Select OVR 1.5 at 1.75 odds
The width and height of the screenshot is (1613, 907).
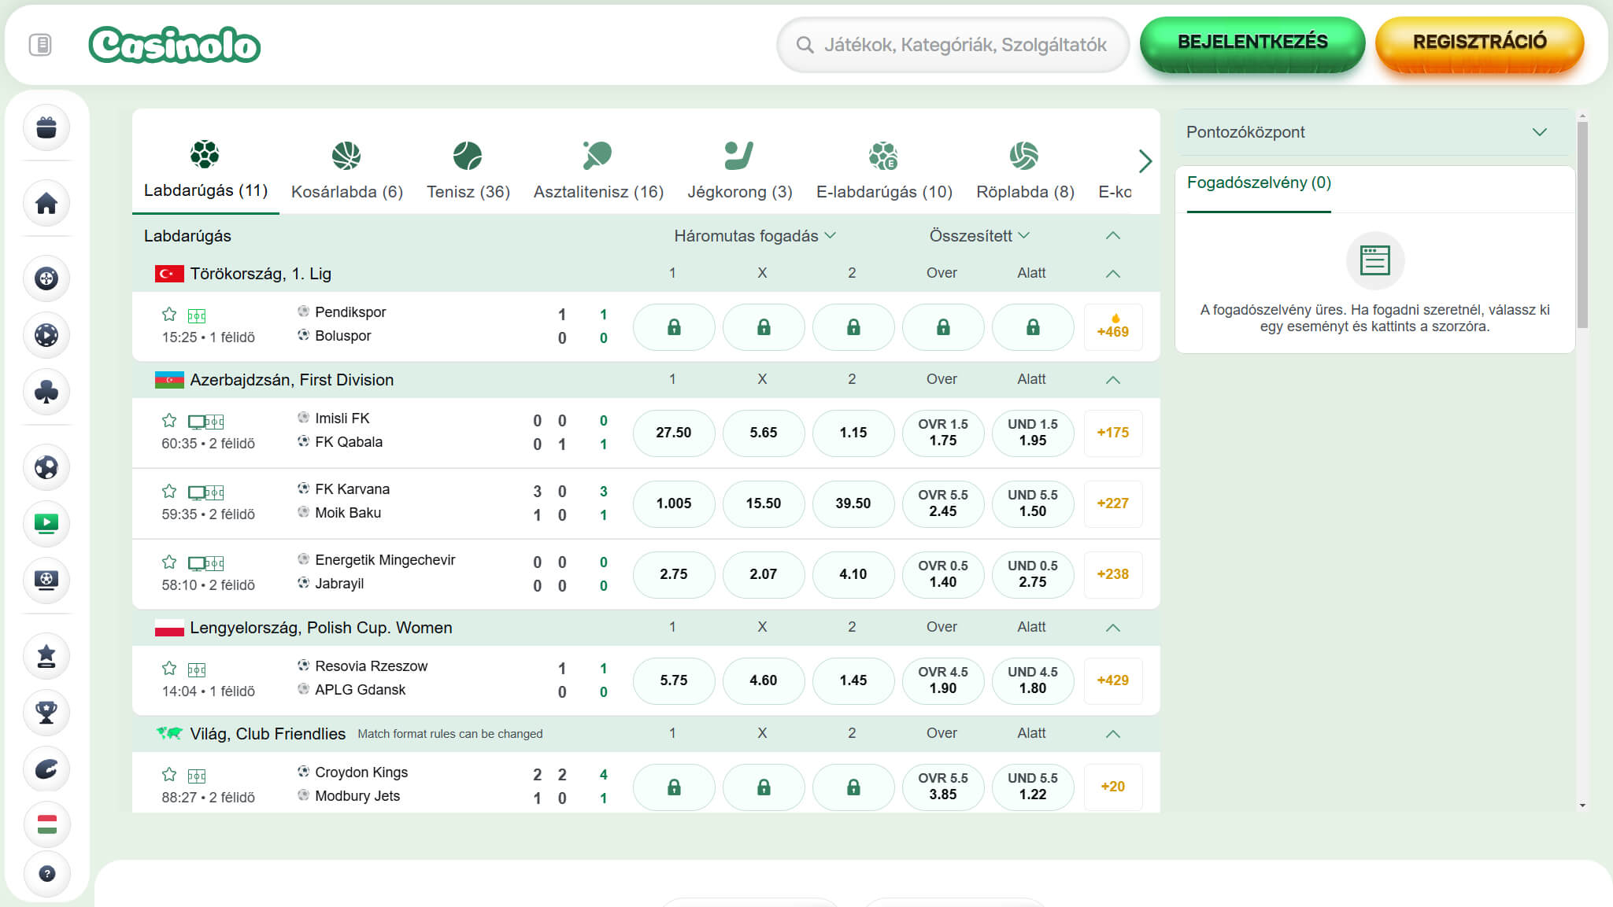943,433
